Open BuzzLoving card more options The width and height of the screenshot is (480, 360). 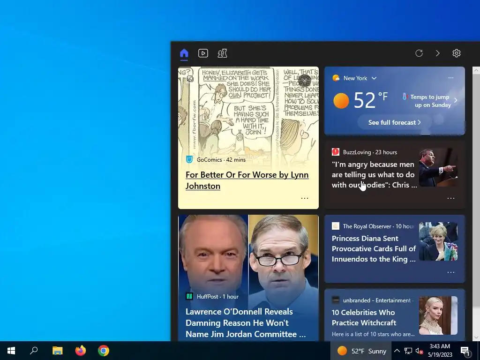450,198
